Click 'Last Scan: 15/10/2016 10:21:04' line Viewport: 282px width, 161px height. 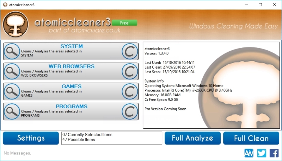pyautogui.click(x=170, y=72)
